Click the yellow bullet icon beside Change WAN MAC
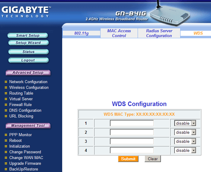The width and height of the screenshot is (211, 172). [6, 158]
